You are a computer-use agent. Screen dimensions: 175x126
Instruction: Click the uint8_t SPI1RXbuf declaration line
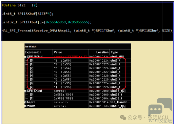point(28,14)
